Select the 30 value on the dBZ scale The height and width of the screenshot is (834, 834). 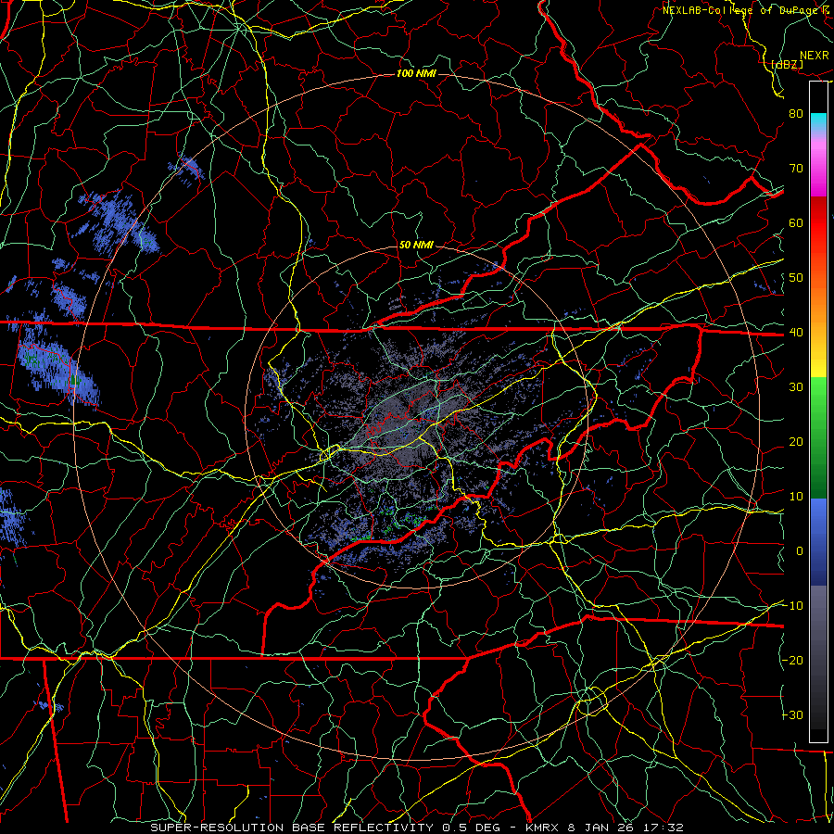(796, 387)
